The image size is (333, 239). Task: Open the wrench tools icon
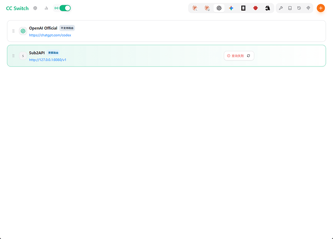coord(281,8)
